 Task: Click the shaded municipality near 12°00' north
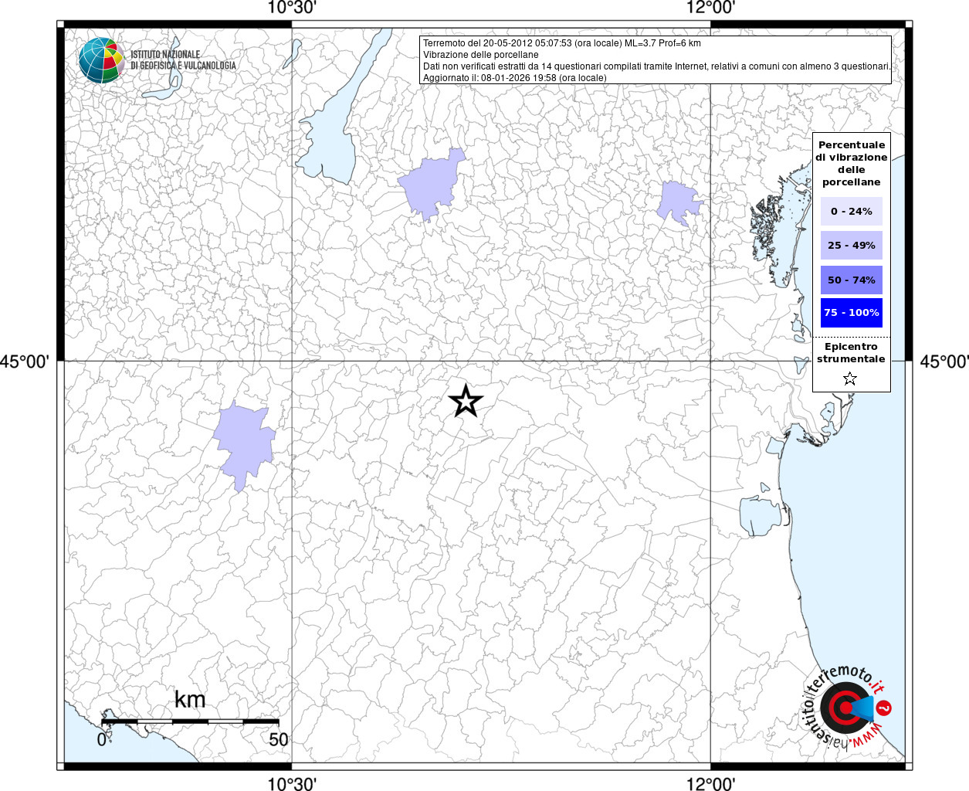[x=679, y=203]
